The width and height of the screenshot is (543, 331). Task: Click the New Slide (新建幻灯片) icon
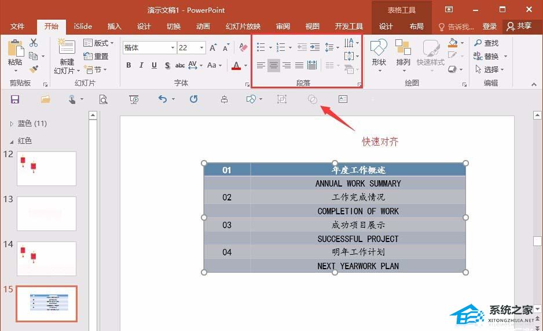67,47
